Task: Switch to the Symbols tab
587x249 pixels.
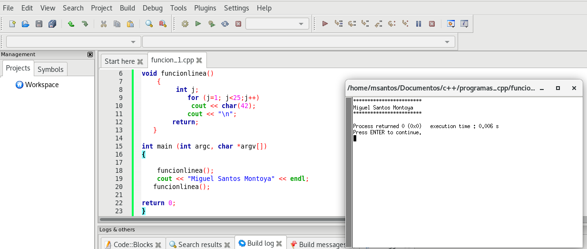Action: [50, 69]
